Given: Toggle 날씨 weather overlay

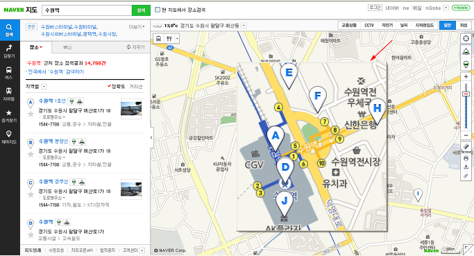Looking at the screenshot, I should 404,26.
